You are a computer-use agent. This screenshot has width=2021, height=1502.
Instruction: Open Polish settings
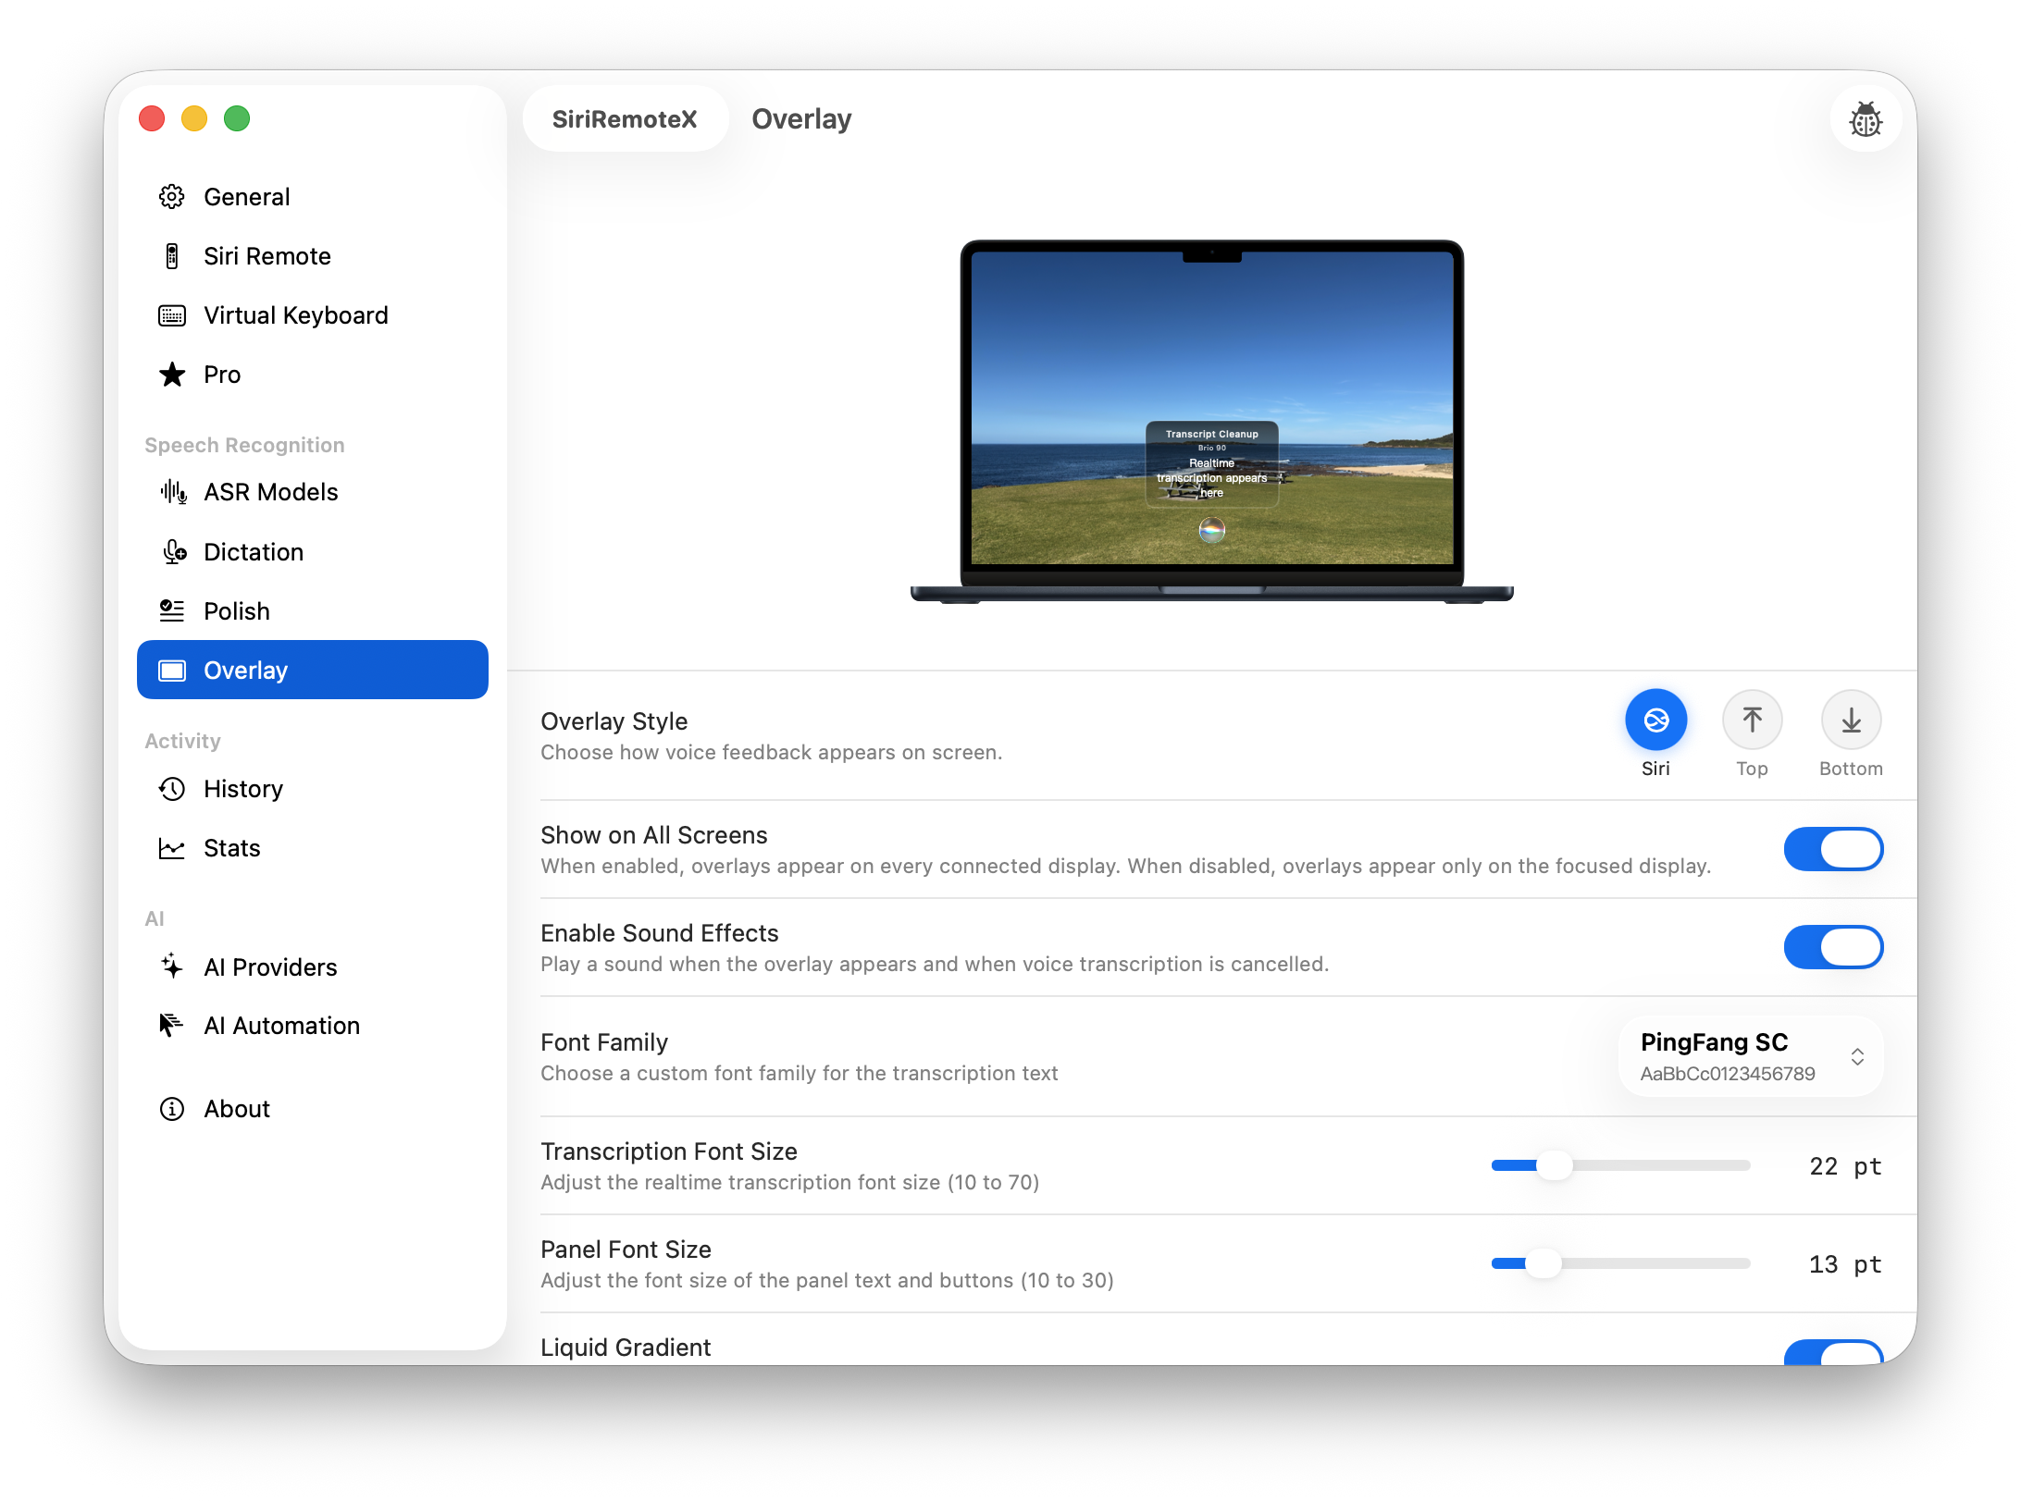(x=313, y=611)
